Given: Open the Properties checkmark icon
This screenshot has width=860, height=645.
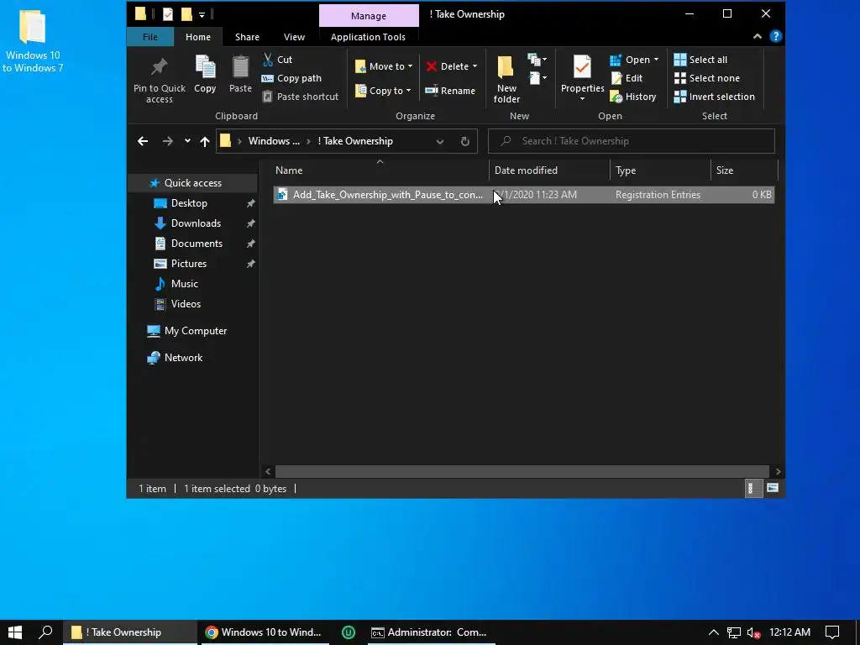Looking at the screenshot, I should [582, 67].
